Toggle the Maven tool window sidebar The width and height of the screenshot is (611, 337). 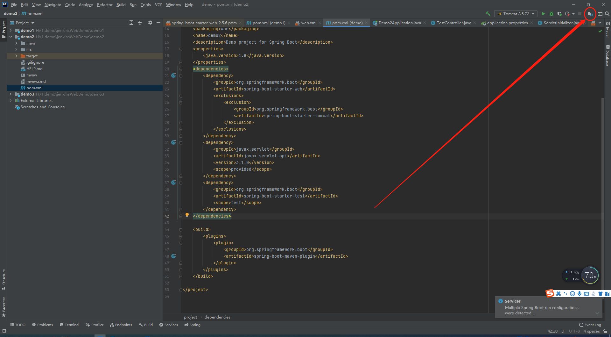tap(607, 31)
